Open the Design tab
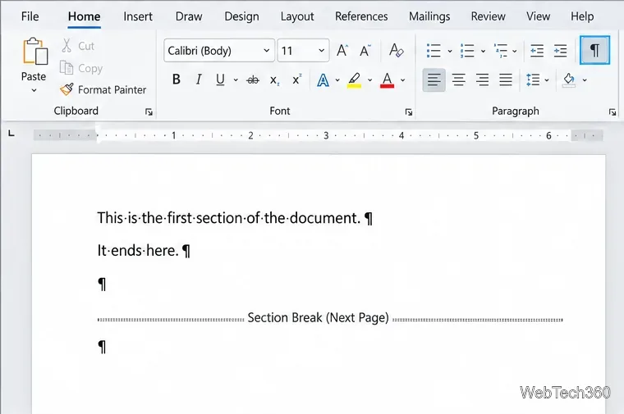Image resolution: width=624 pixels, height=414 pixels. [x=241, y=16]
